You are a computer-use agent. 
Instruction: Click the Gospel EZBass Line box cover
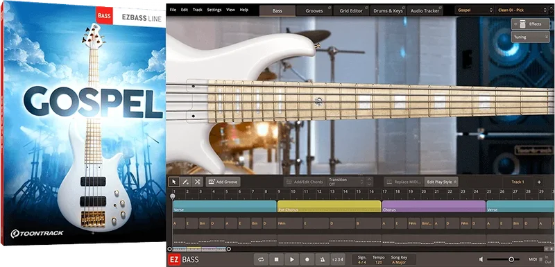[83, 123]
